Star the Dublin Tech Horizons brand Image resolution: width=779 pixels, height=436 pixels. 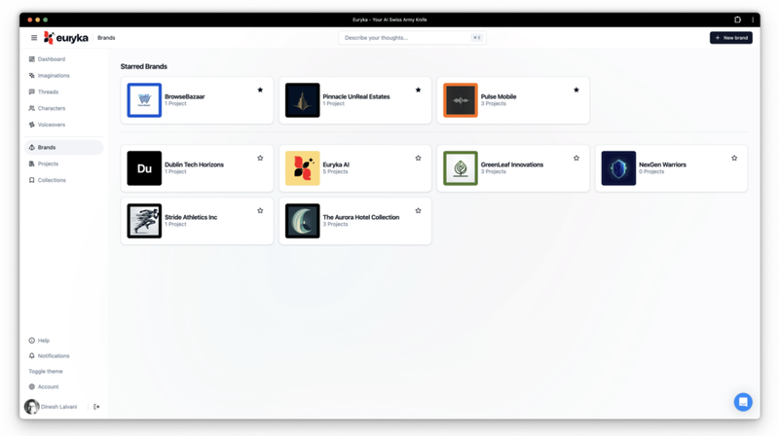(x=260, y=158)
